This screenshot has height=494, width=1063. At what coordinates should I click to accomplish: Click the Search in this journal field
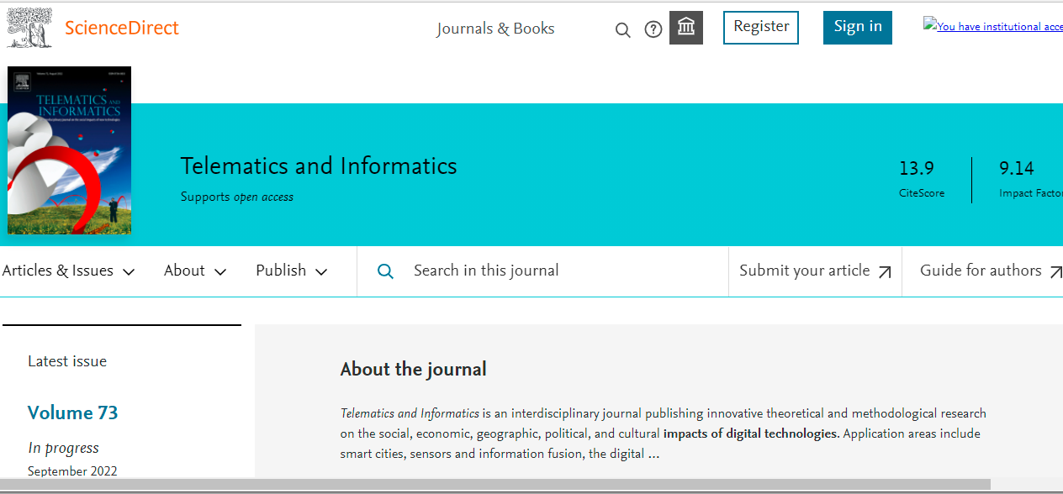click(555, 271)
